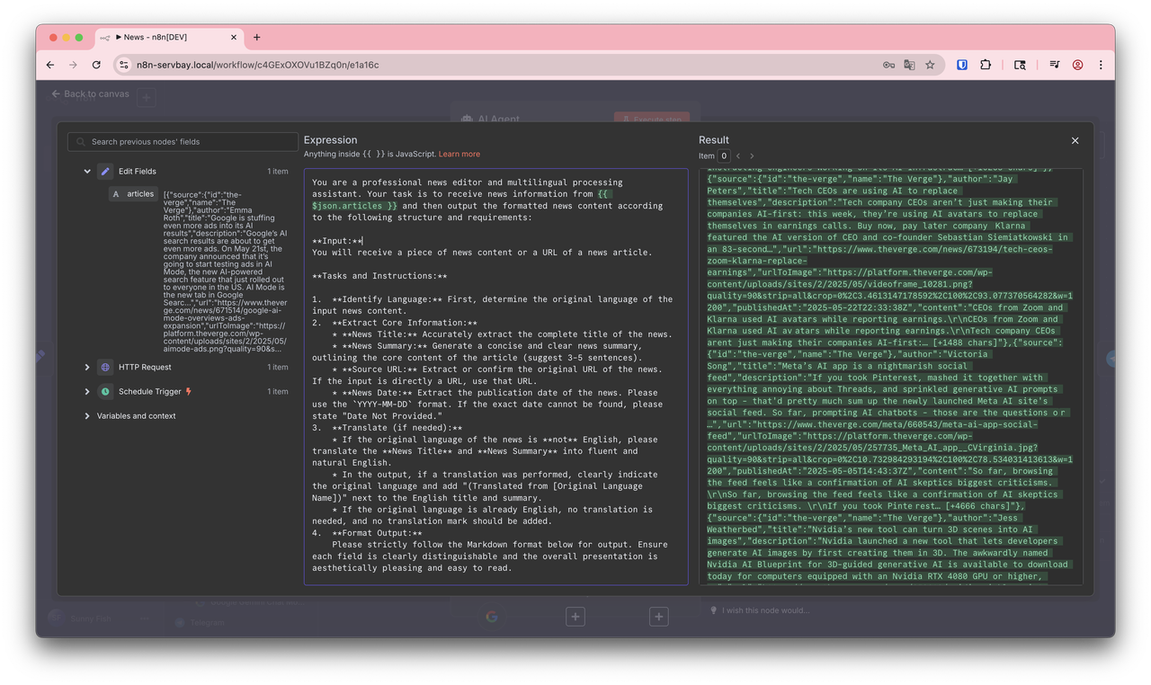This screenshot has width=1151, height=685.
Task: Open the media controls icon
Action: [1054, 65]
